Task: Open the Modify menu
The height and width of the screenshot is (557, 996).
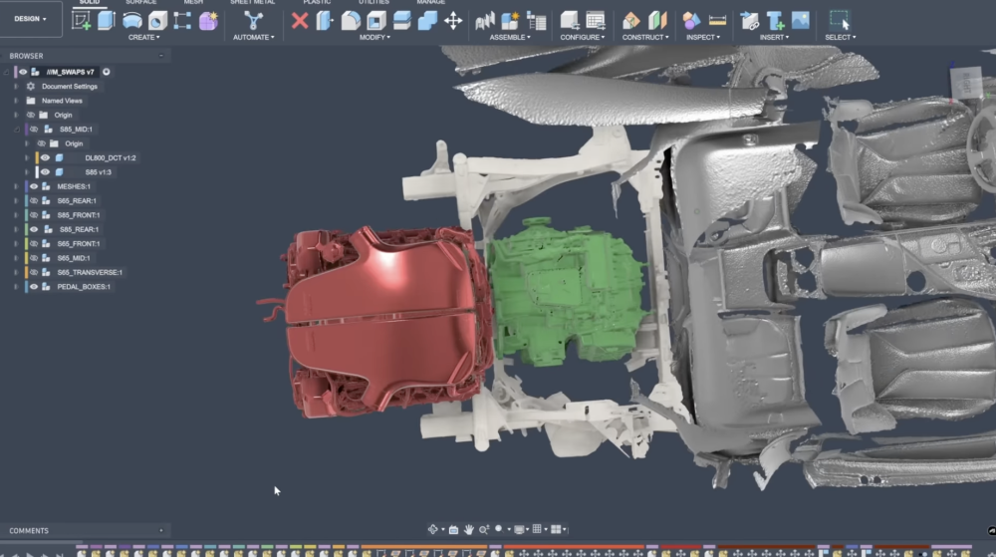Action: (375, 37)
